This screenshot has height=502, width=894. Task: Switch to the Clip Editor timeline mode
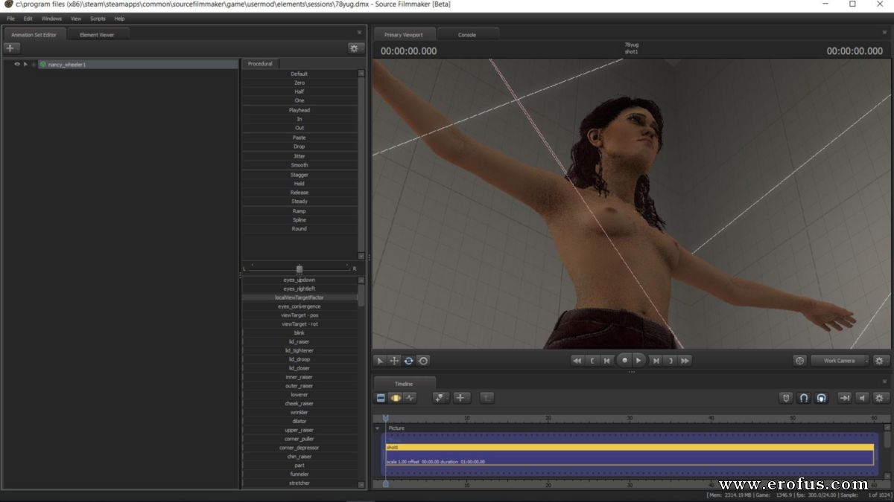(x=381, y=398)
